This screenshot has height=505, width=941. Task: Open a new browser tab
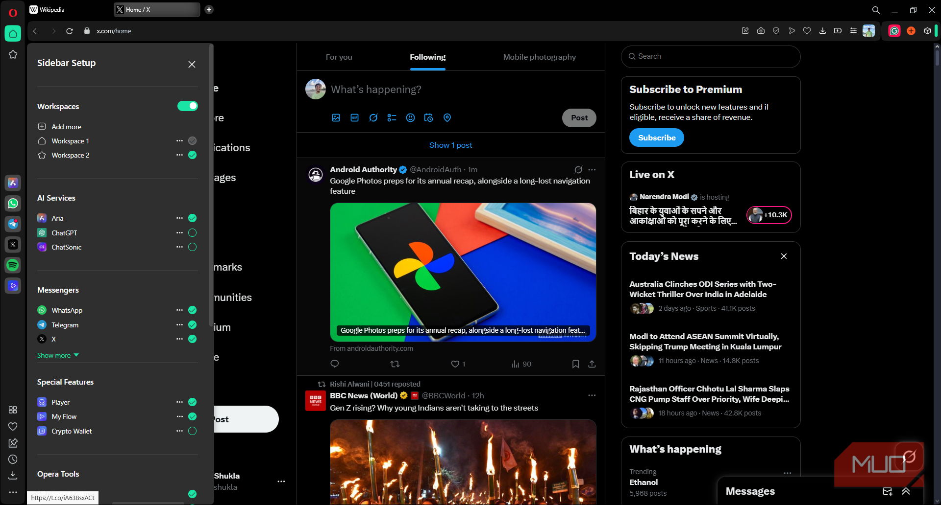click(209, 9)
